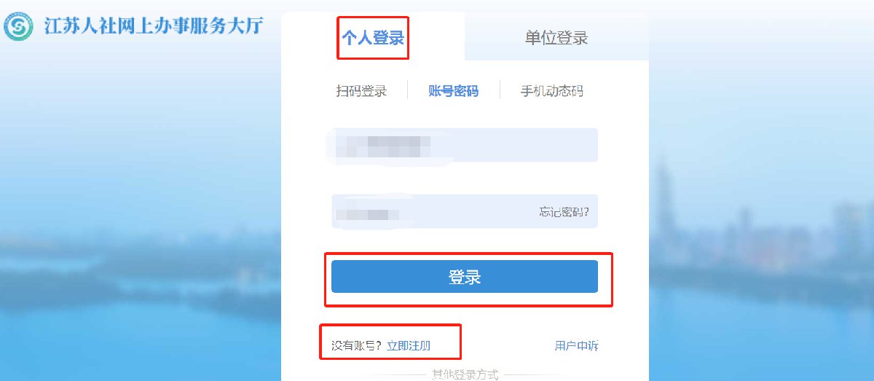Viewport: 874px width, 381px height.
Task: Open the 用户申诉 appeal link
Action: 576,345
